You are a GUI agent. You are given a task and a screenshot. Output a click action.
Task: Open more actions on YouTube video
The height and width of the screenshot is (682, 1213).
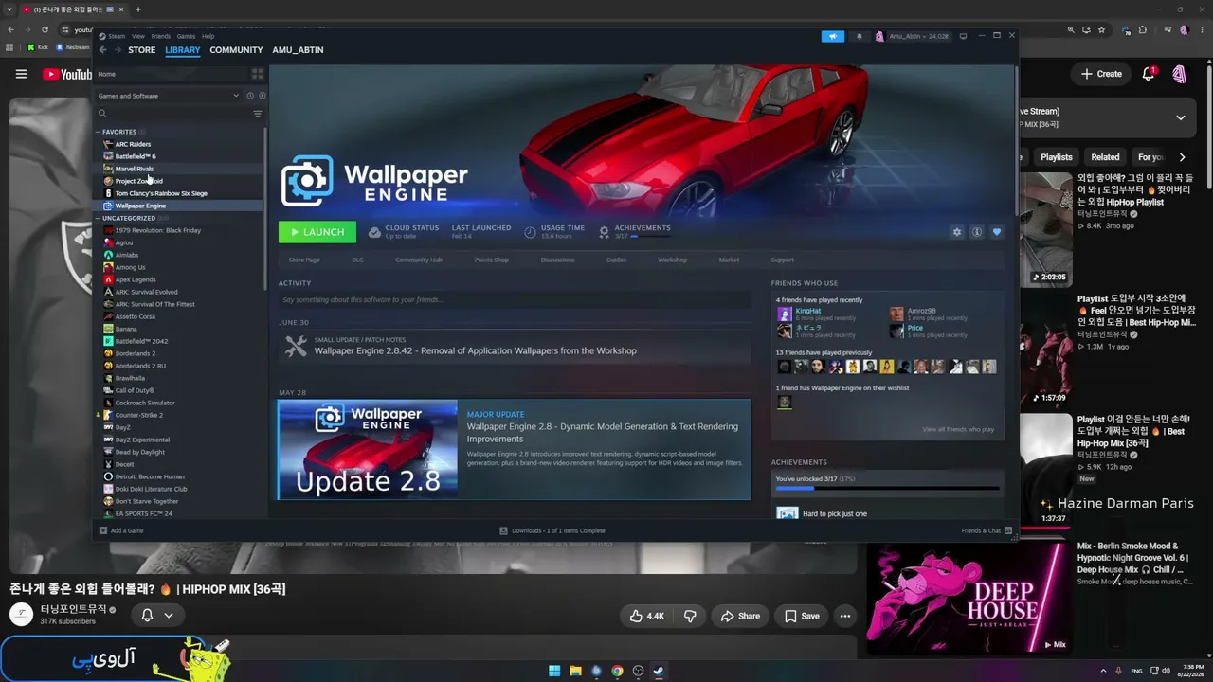[845, 616]
